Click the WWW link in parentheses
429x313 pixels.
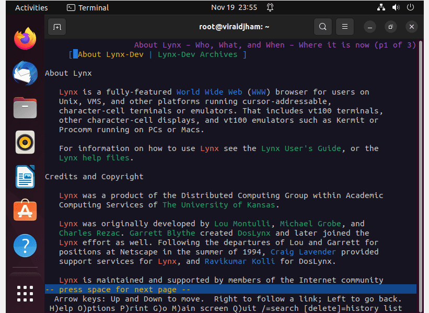[x=259, y=92]
